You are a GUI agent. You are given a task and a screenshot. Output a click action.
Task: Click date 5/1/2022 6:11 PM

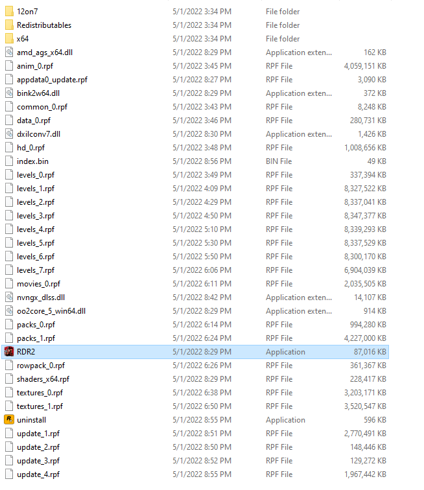click(x=202, y=284)
